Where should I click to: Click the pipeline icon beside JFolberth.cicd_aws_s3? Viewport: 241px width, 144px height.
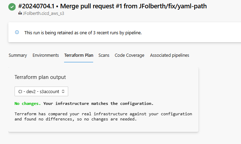20,13
